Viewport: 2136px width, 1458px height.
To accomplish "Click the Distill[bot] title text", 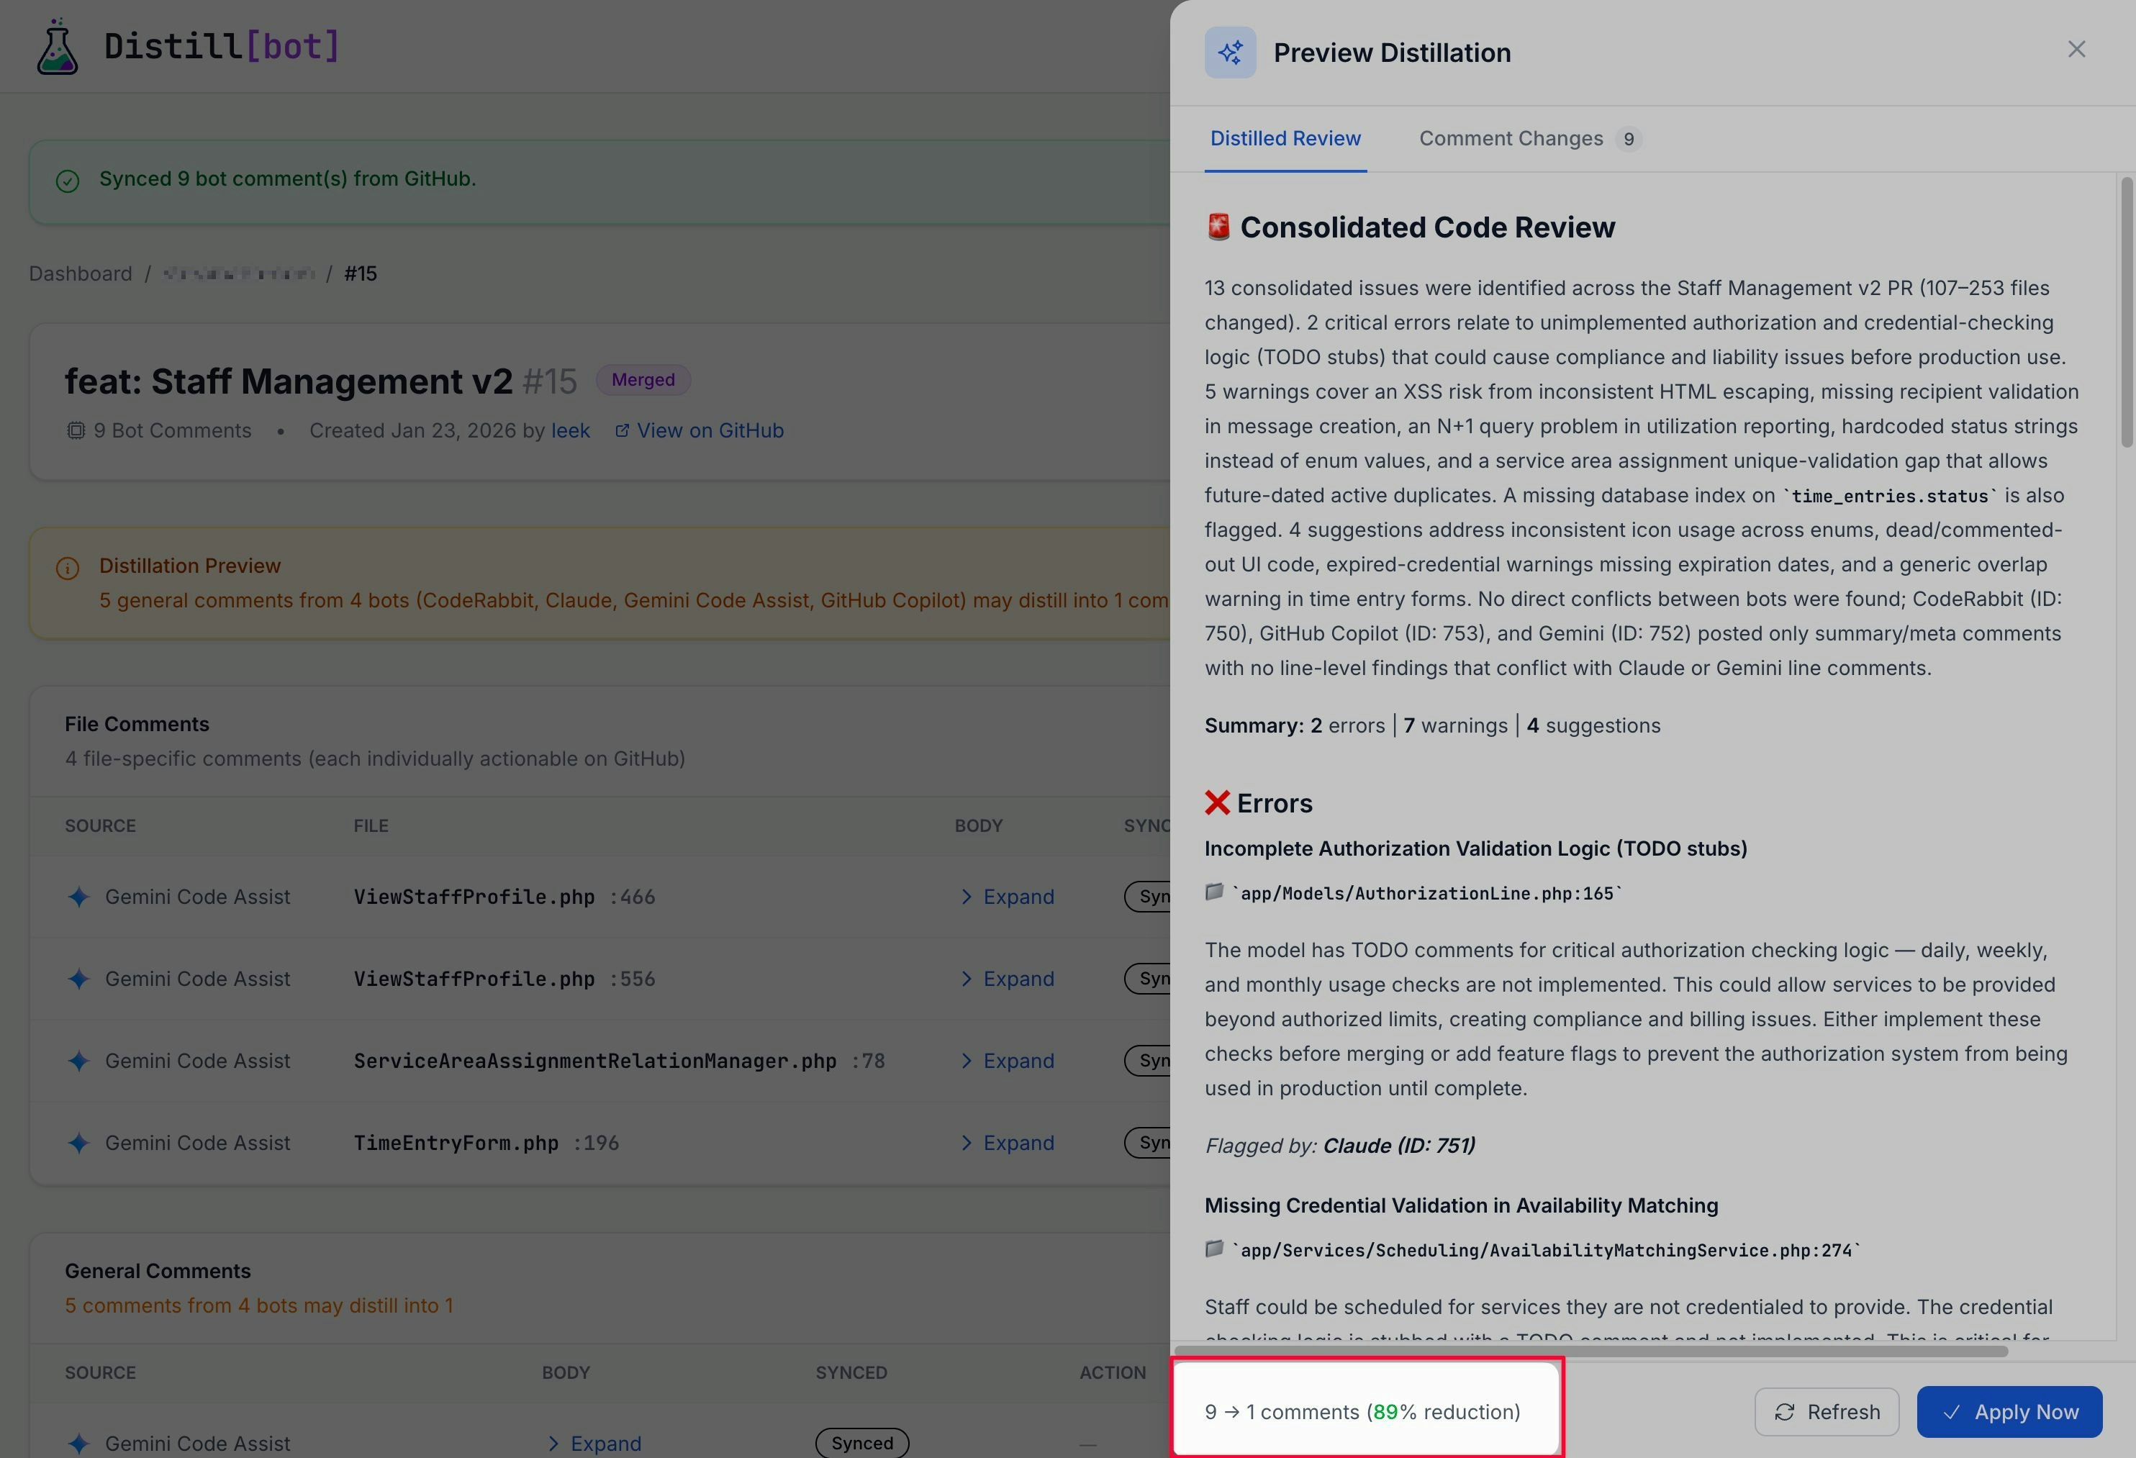I will coord(222,46).
